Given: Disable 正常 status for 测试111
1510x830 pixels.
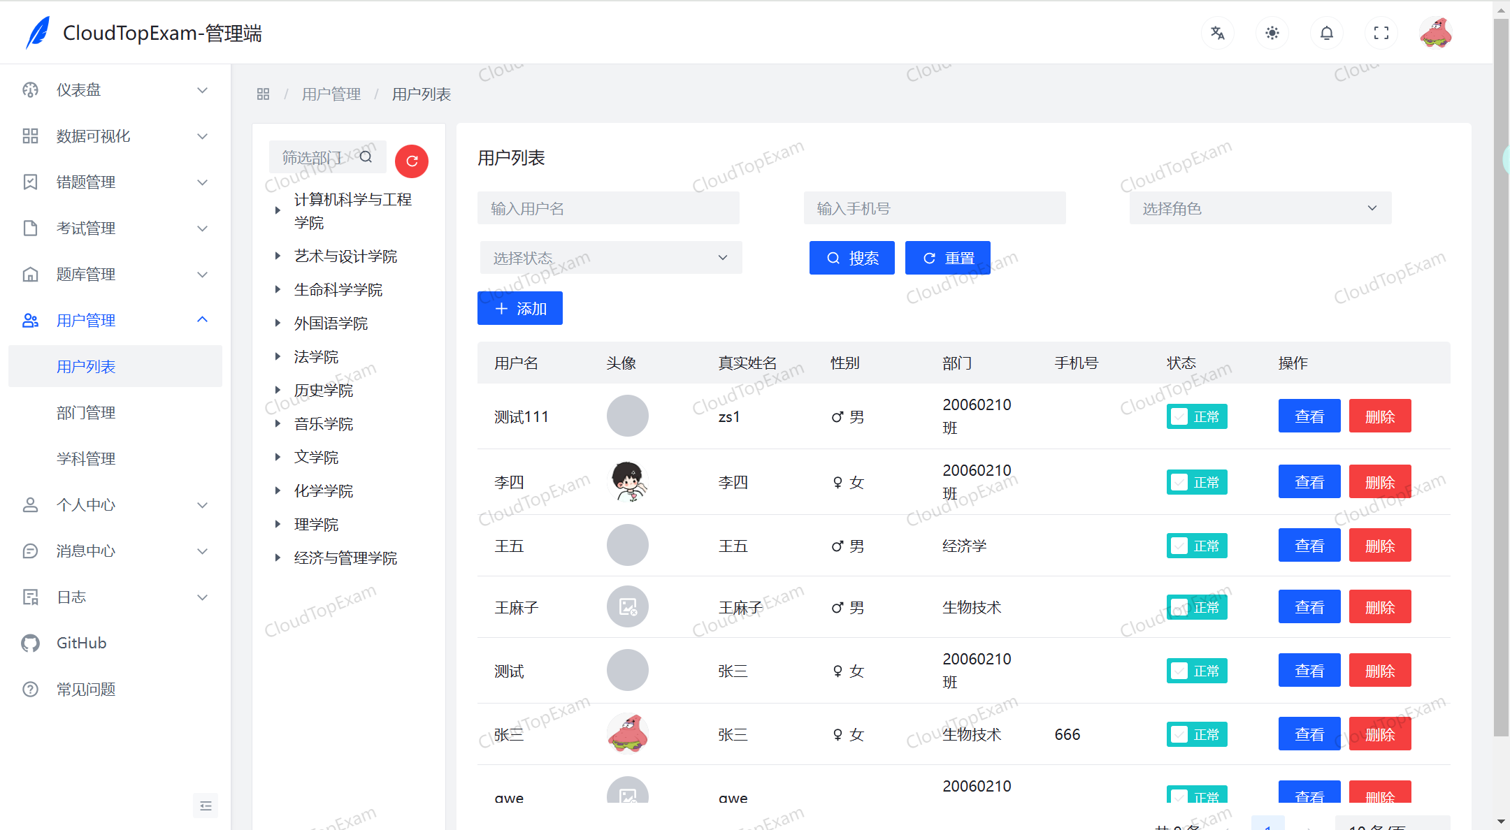Looking at the screenshot, I should (x=1196, y=416).
